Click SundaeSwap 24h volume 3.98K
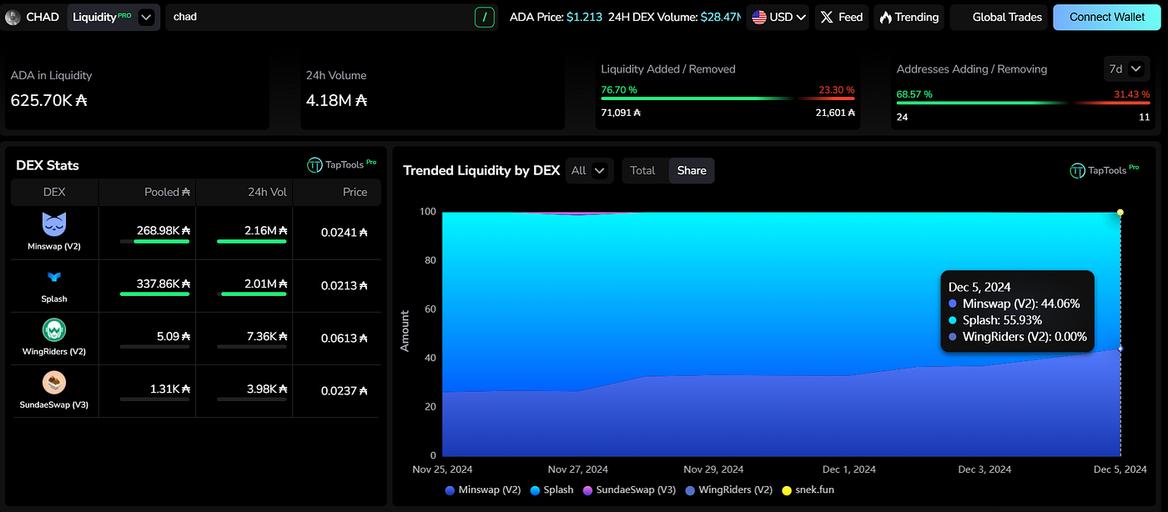 click(267, 389)
